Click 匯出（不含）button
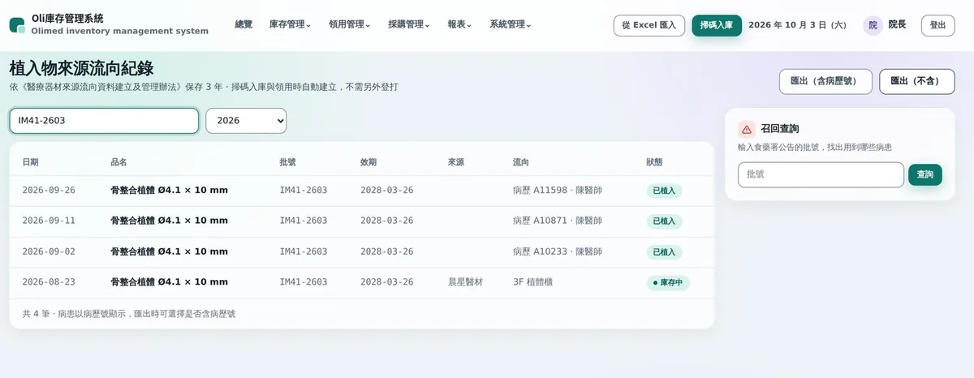This screenshot has width=974, height=378. pos(917,81)
